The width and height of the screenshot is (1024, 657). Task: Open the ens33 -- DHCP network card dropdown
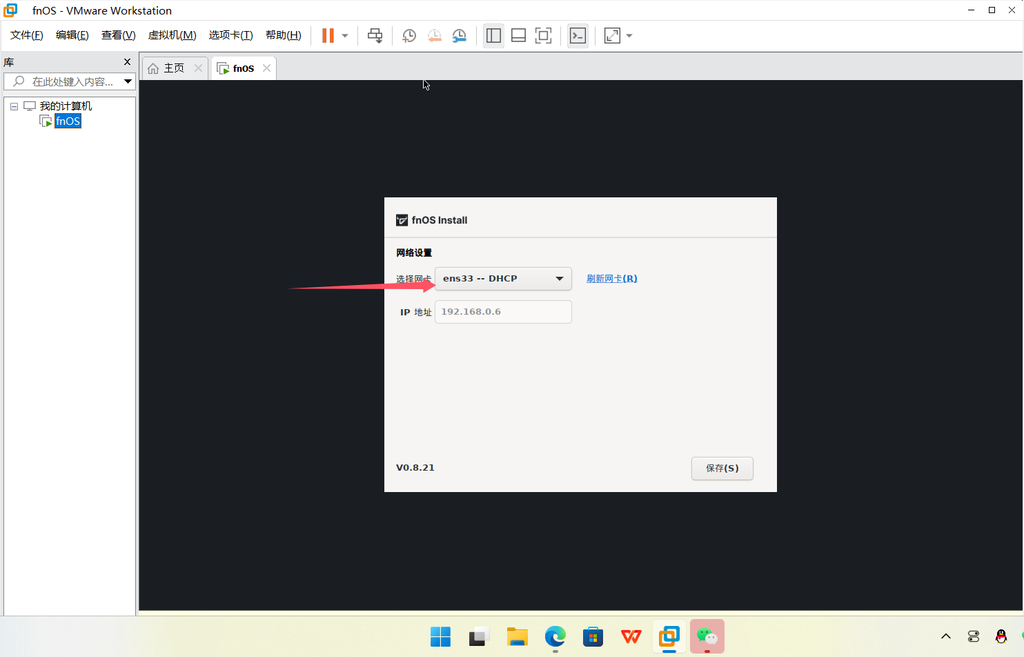click(503, 279)
